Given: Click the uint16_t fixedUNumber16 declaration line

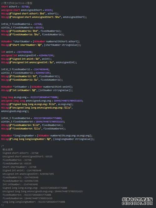Looking at the screenshot, I should point(22,27).
